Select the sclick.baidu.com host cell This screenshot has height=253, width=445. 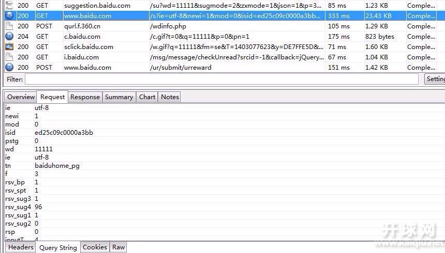pyautogui.click(x=88, y=47)
